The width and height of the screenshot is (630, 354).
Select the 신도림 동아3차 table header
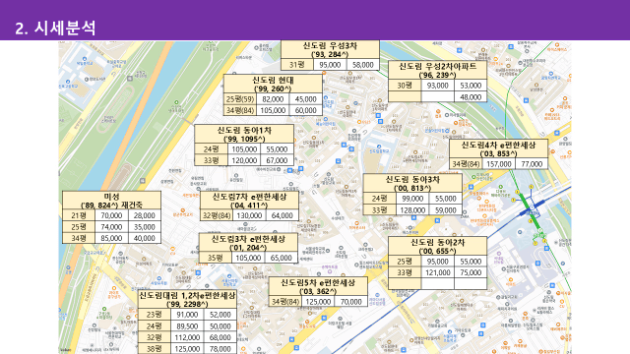[412, 184]
